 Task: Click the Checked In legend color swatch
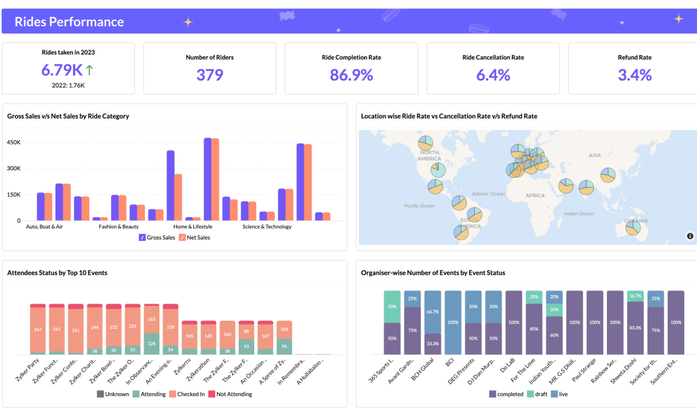pos(172,394)
